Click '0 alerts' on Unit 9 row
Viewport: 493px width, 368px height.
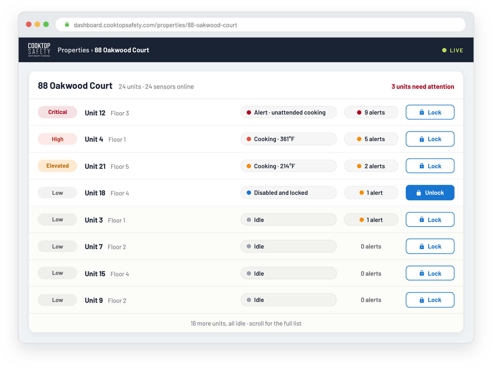point(371,300)
